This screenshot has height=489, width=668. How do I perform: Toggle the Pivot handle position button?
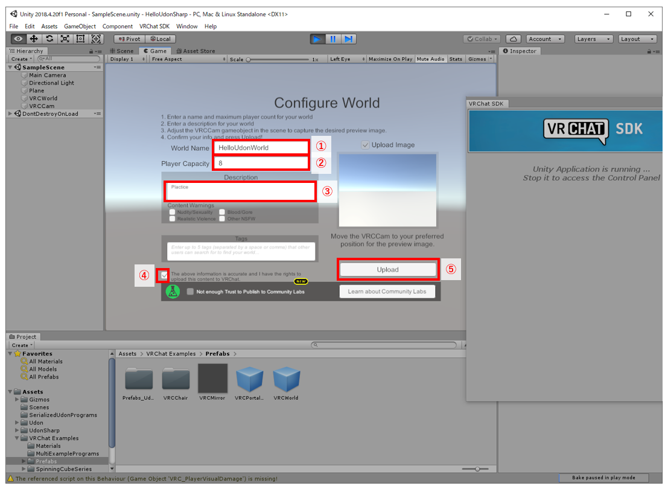[x=130, y=39]
